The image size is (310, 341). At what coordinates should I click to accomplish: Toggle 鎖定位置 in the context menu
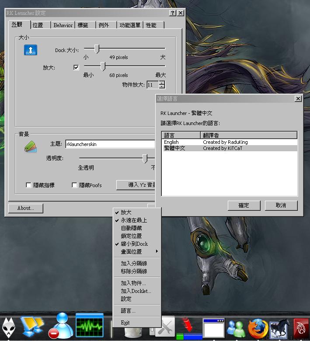(x=137, y=236)
